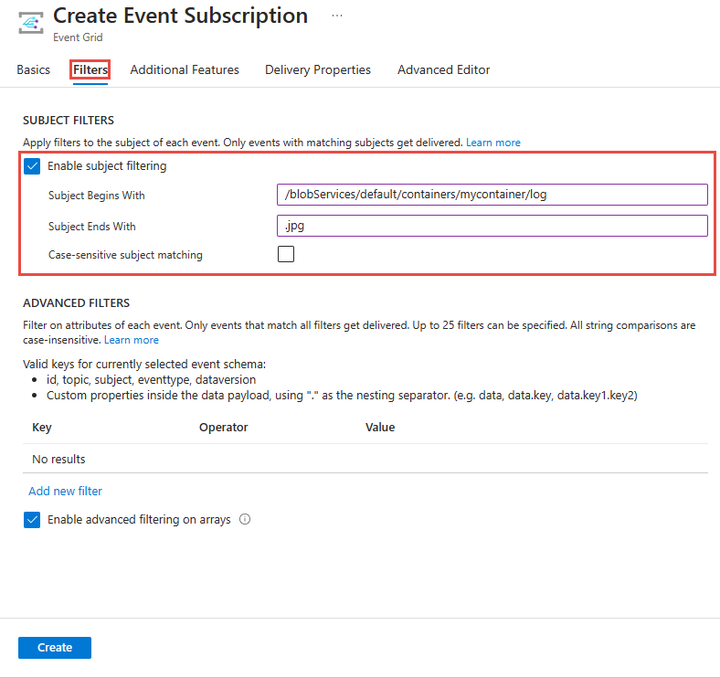The image size is (720, 678).
Task: Click info icon beside array filtering option
Action: (244, 520)
